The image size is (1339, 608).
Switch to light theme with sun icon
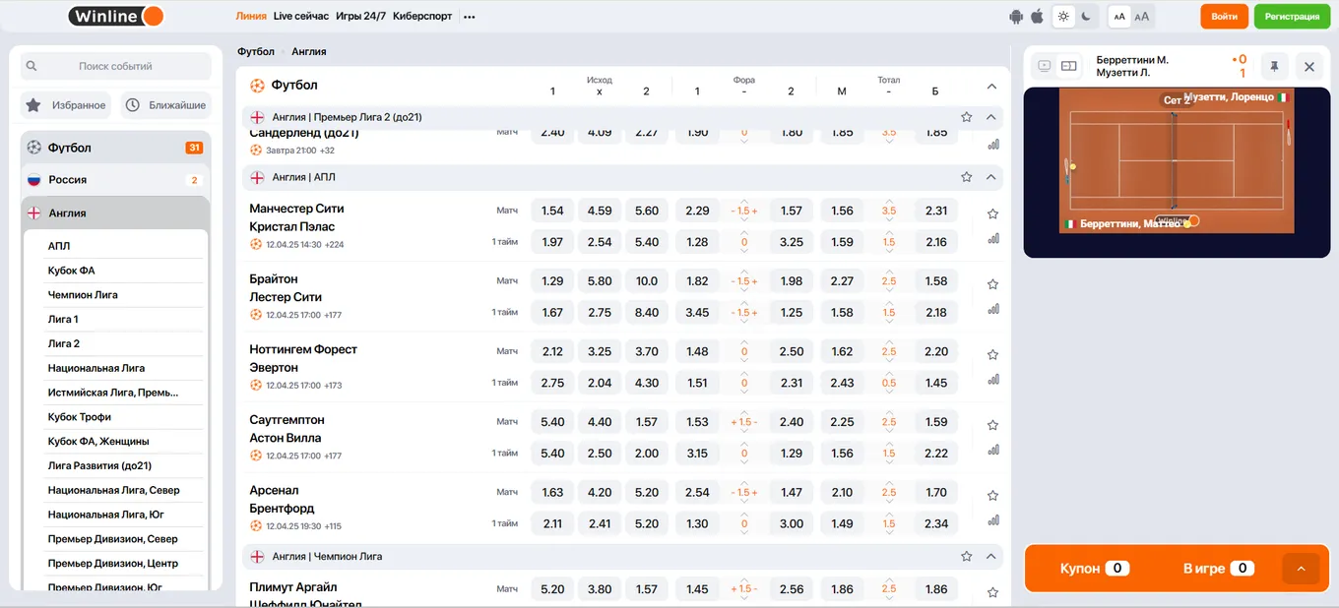pyautogui.click(x=1063, y=16)
